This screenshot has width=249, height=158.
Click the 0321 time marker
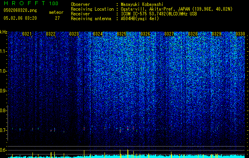[27, 34]
